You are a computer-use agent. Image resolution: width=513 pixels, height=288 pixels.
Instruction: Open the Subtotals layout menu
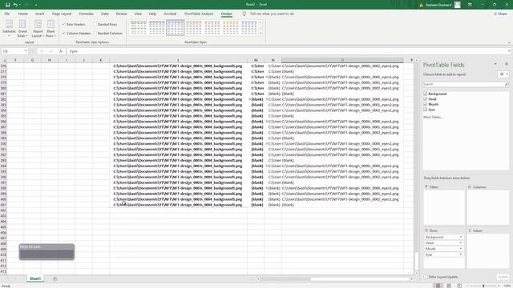click(x=9, y=28)
